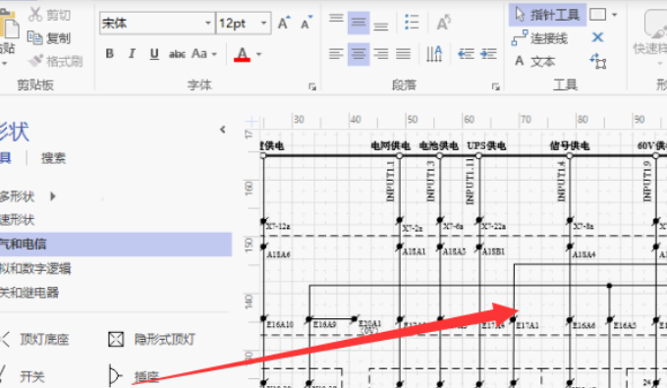Viewport: 667px width, 388px height.
Task: Select the Text (文本) tool
Action: pos(534,62)
